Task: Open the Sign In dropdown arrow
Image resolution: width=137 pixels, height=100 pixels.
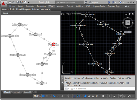Action: 106,2
